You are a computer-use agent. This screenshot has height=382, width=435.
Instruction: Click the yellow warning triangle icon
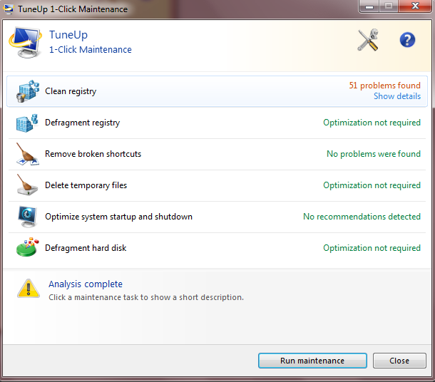pos(29,289)
